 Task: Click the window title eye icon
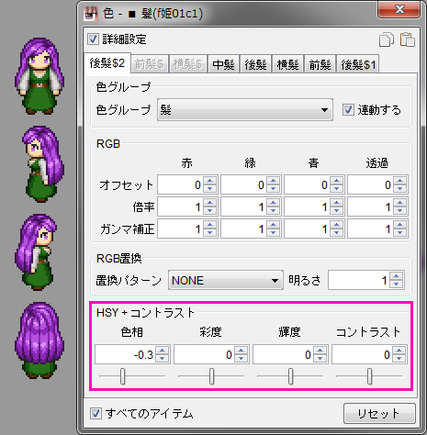pyautogui.click(x=91, y=14)
